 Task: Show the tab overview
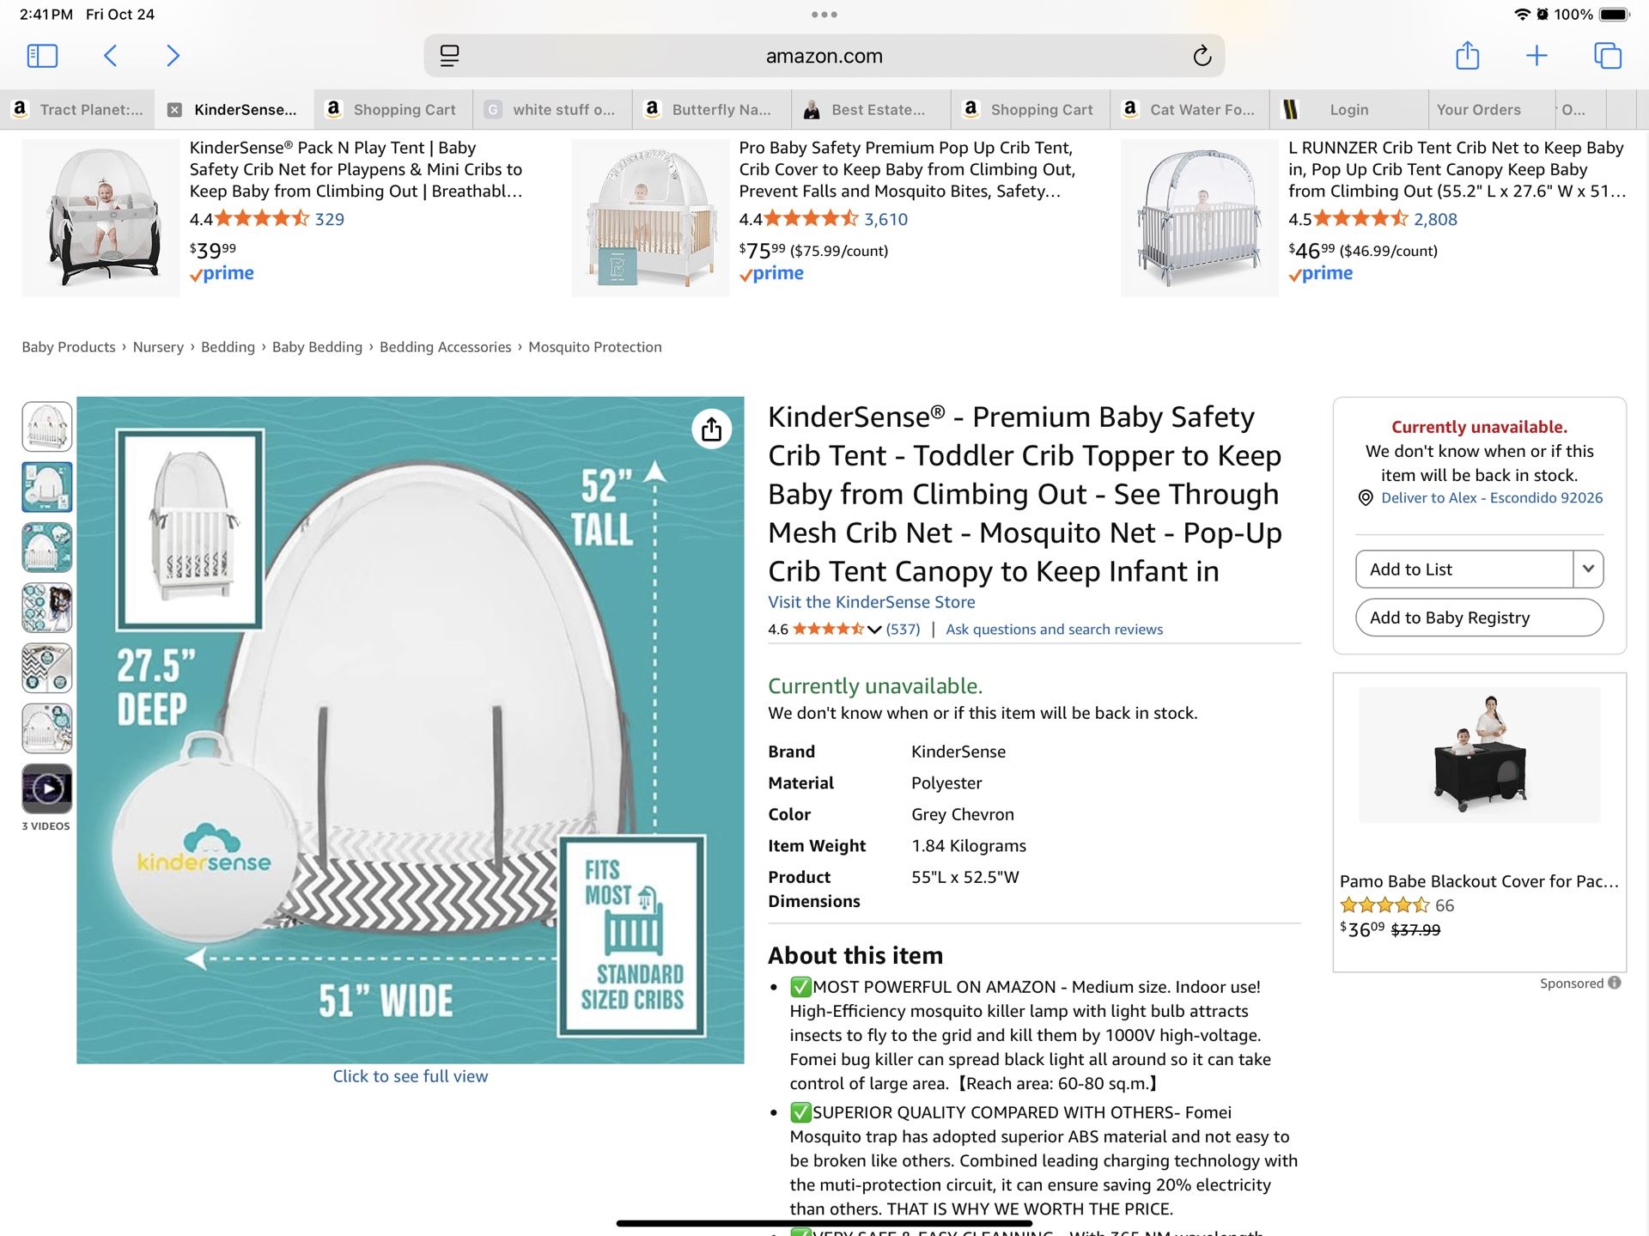point(1607,56)
